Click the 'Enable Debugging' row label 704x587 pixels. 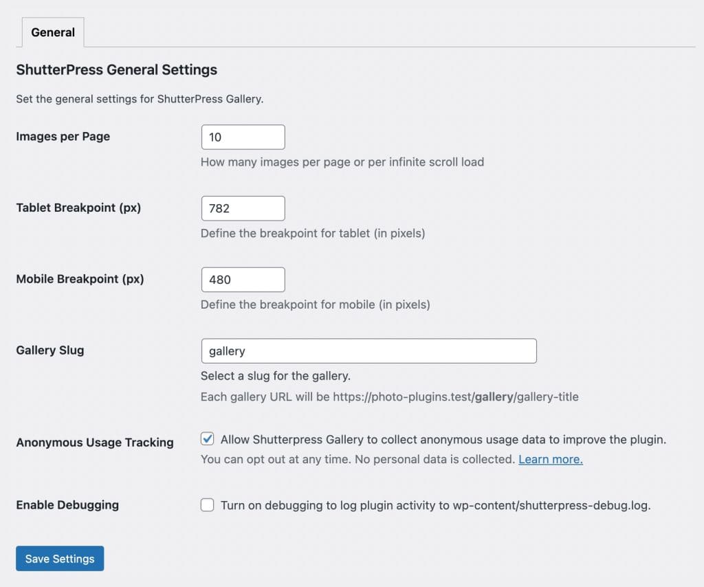click(67, 505)
